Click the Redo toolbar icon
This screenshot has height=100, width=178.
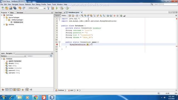coord(24,8)
